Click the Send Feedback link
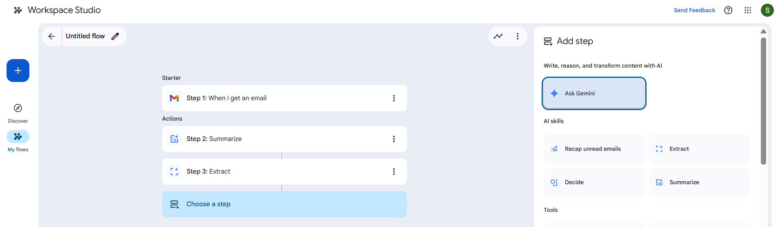Viewport: 778px width, 227px height. tap(694, 10)
